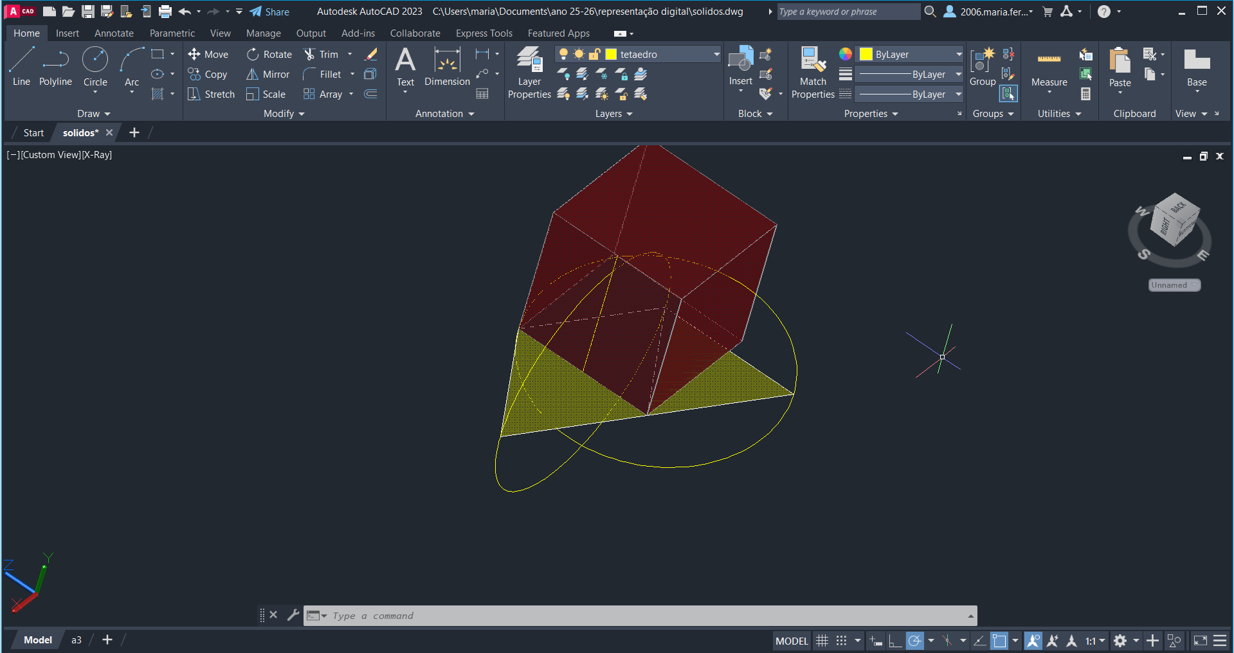The height and width of the screenshot is (653, 1234).
Task: Expand the Draw panel
Action: pos(93,114)
